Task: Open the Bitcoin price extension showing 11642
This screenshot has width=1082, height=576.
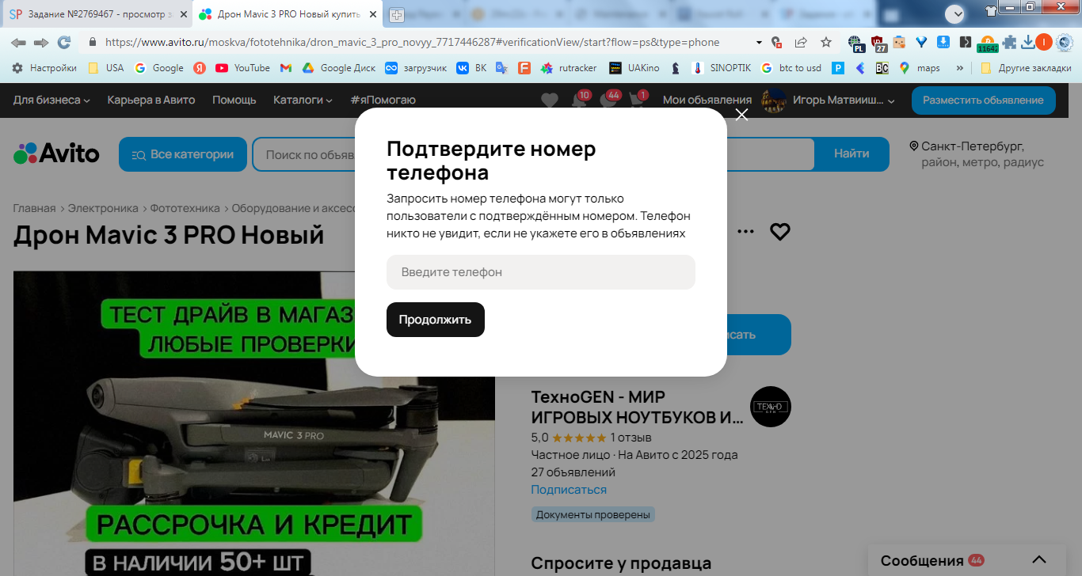Action: [x=987, y=44]
